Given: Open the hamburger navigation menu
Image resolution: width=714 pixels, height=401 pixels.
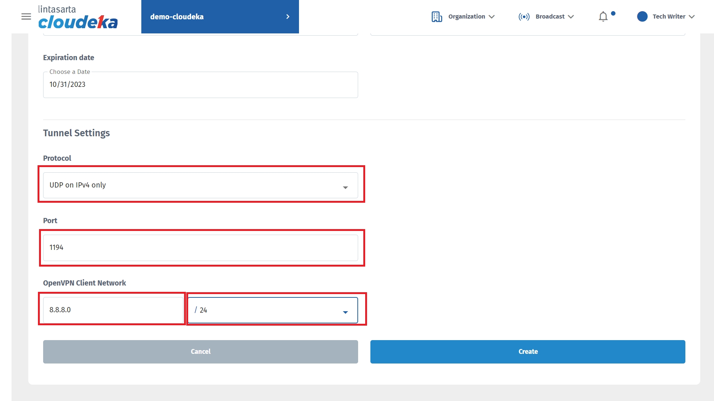Looking at the screenshot, I should click(26, 16).
